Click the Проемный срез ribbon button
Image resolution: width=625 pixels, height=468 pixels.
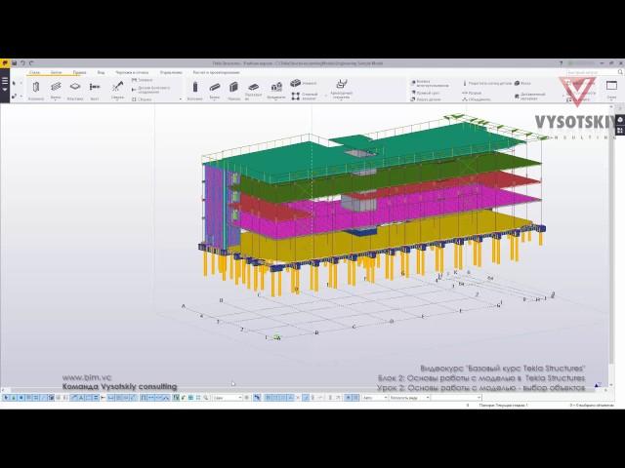426,93
